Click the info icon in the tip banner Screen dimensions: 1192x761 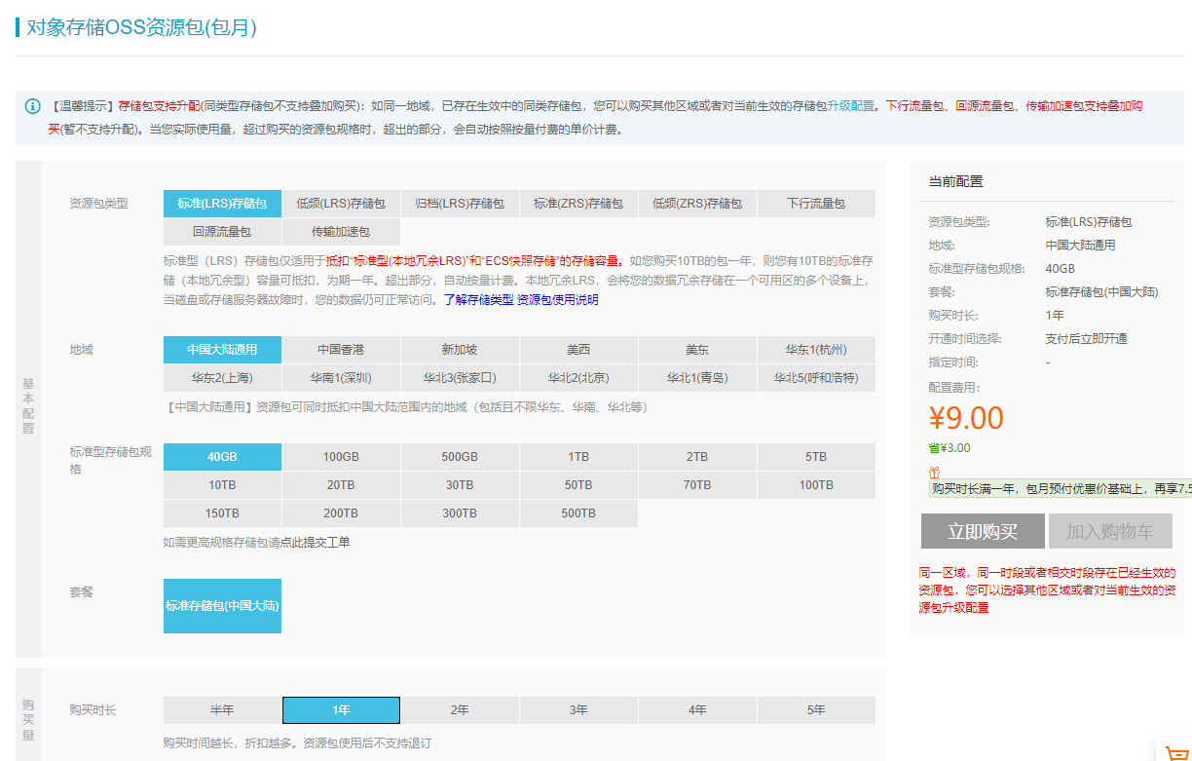(33, 106)
